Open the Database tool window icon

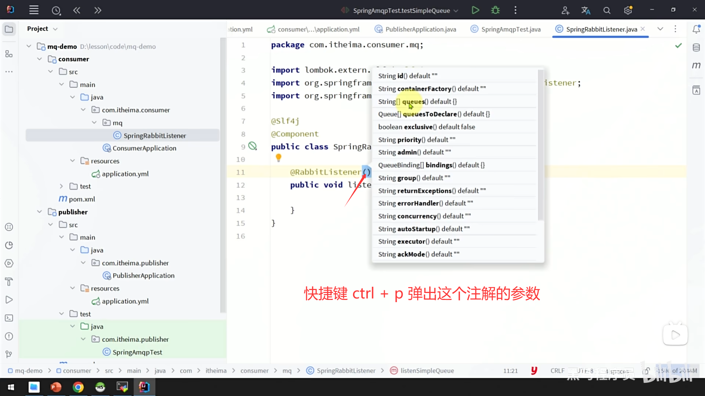(x=696, y=47)
